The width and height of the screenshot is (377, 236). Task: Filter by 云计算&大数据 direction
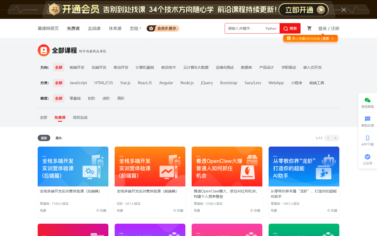point(196,67)
